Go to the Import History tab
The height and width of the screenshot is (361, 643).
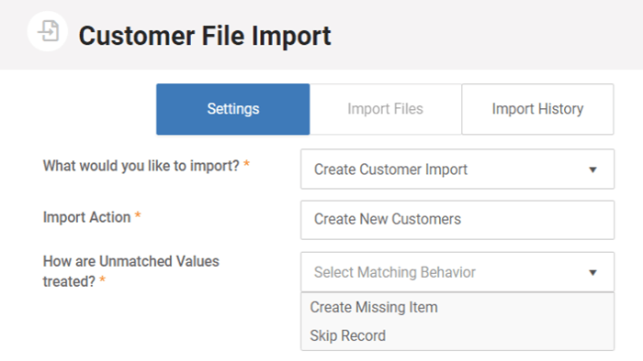(537, 109)
